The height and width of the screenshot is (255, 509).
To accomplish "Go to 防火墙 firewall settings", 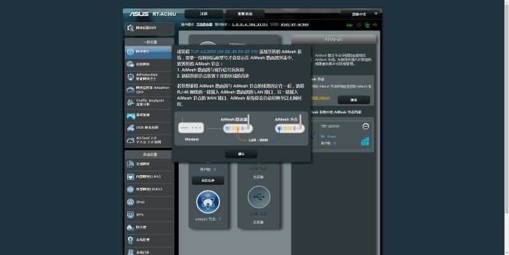I will 150,228.
